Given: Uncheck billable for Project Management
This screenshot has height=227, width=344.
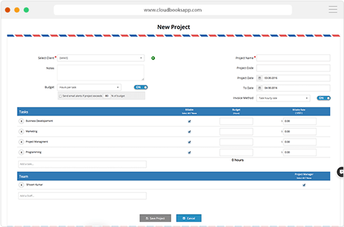Looking at the screenshot, I should tap(189, 142).
